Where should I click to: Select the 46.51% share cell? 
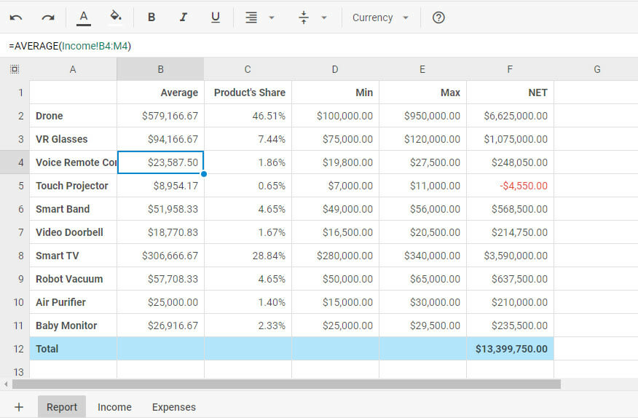coord(248,116)
